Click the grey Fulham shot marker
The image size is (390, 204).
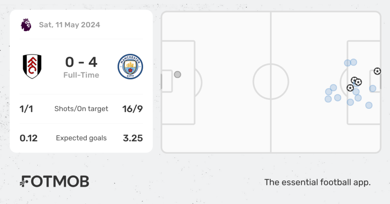point(177,75)
